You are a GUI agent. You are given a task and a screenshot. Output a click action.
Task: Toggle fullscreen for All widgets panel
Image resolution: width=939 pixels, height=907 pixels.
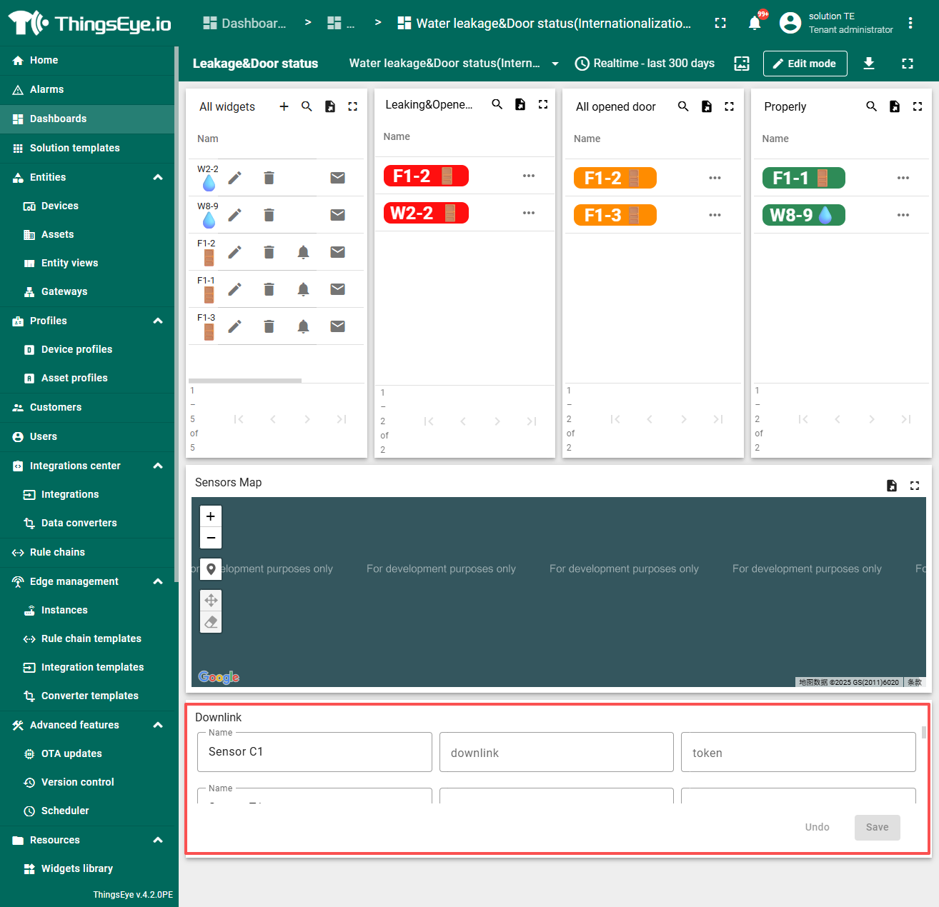[x=352, y=106]
